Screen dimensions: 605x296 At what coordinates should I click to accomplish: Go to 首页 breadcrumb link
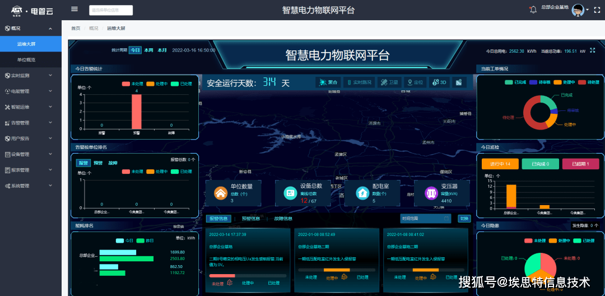coord(76,28)
